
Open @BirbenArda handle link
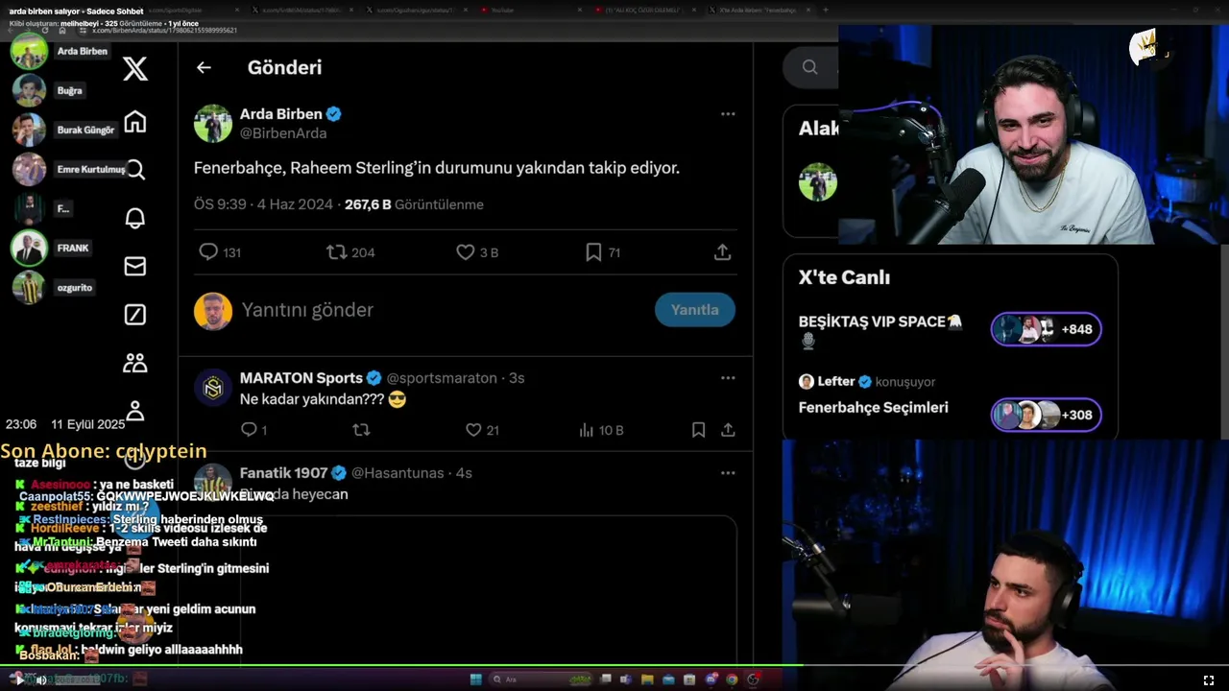point(283,133)
